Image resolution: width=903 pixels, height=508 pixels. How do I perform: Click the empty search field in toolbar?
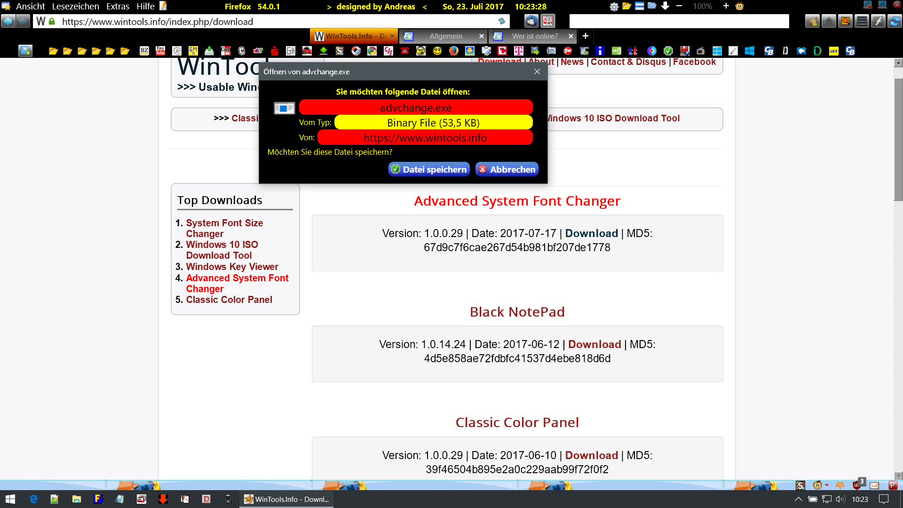point(679,21)
